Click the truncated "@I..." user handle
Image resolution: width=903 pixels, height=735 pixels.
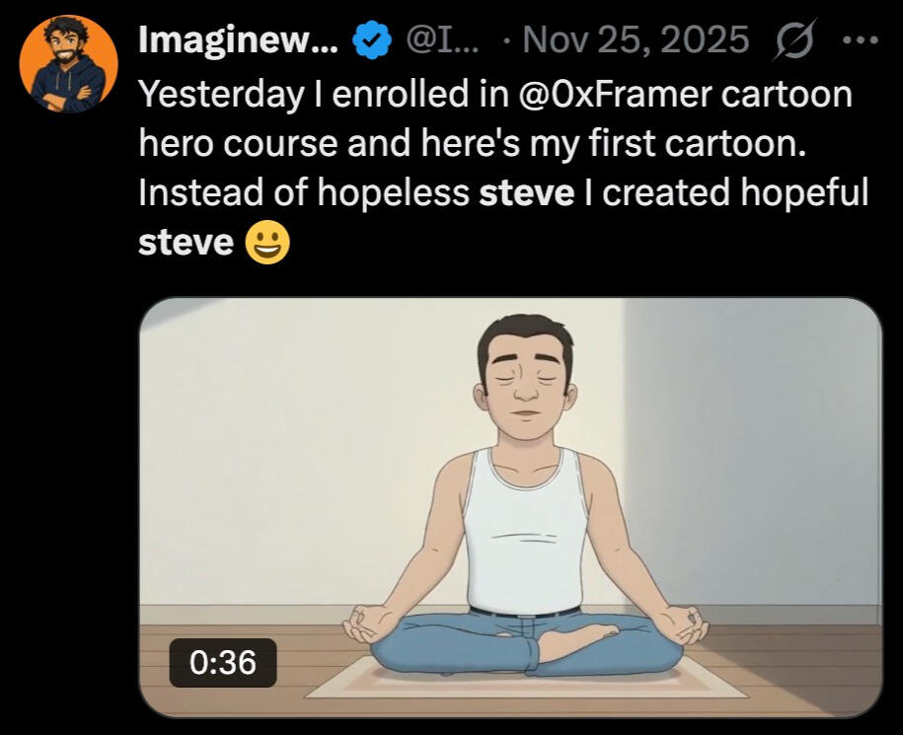click(442, 40)
